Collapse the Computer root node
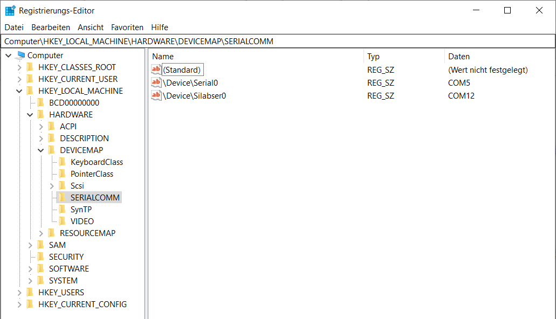The height and width of the screenshot is (319, 556). coord(9,56)
